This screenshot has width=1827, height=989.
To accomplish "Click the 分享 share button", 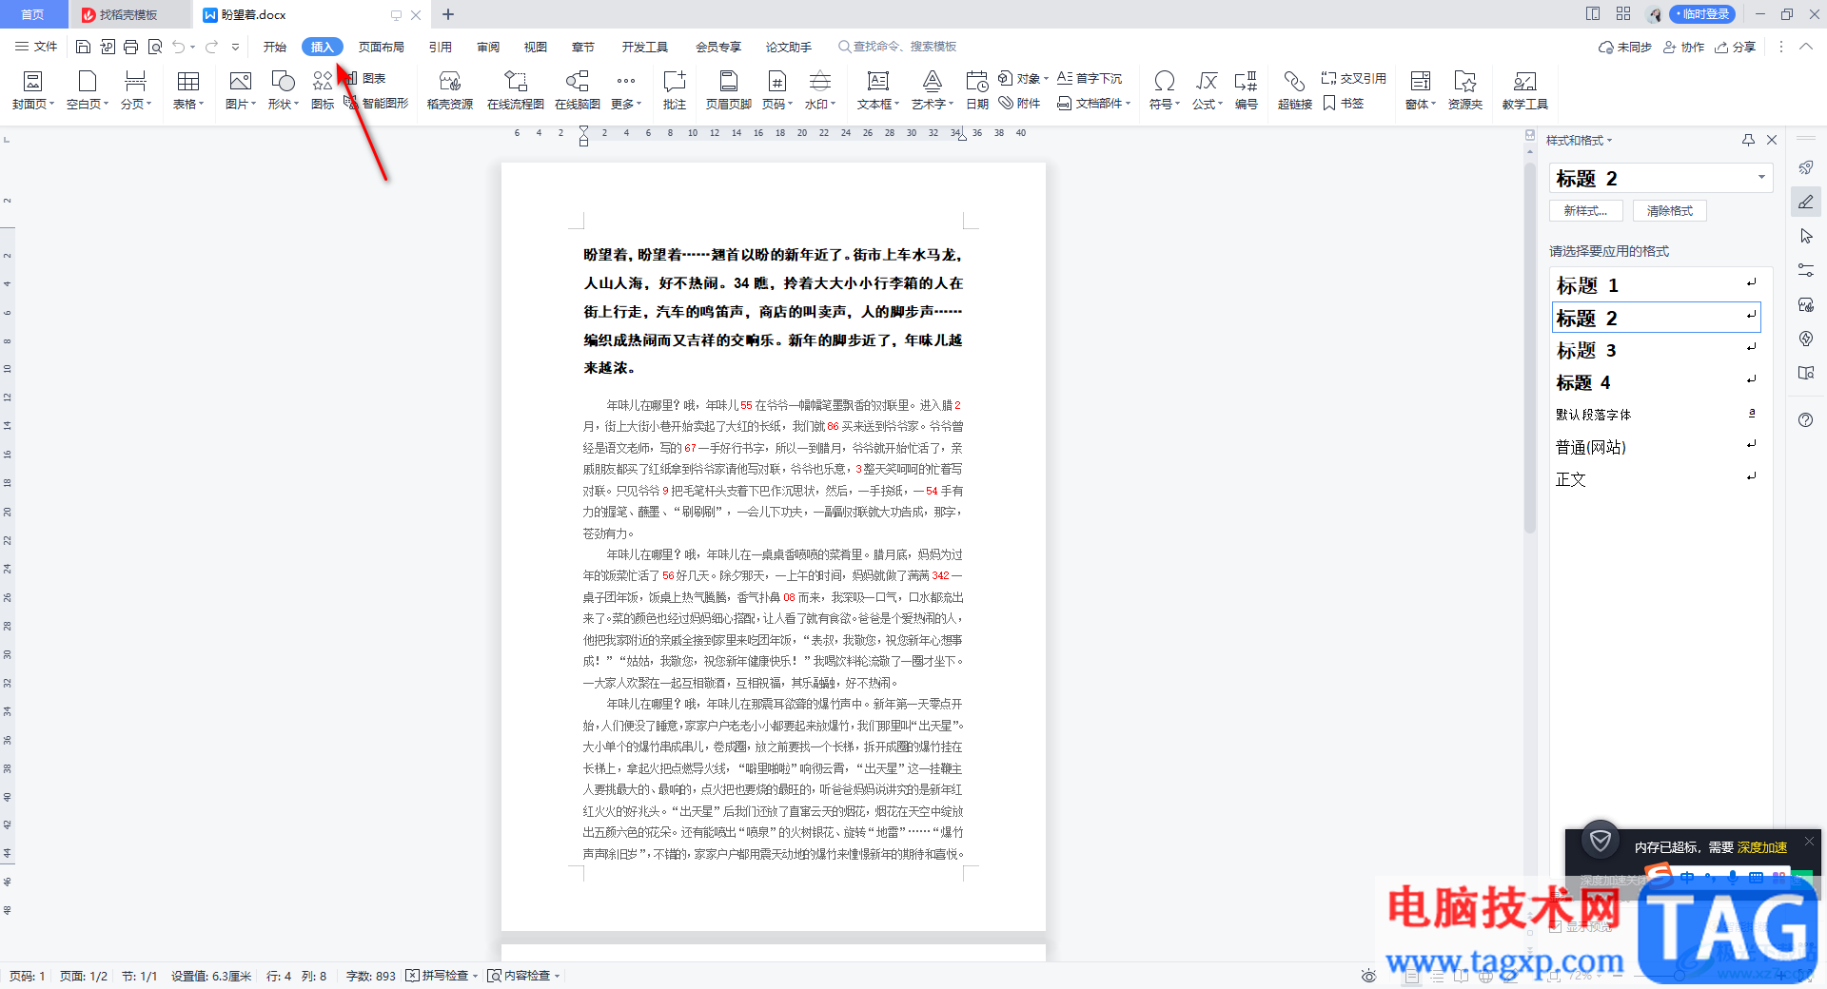I will (1736, 47).
